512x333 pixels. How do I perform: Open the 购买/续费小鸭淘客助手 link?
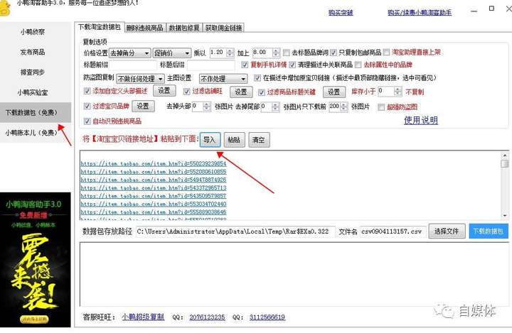click(x=420, y=12)
